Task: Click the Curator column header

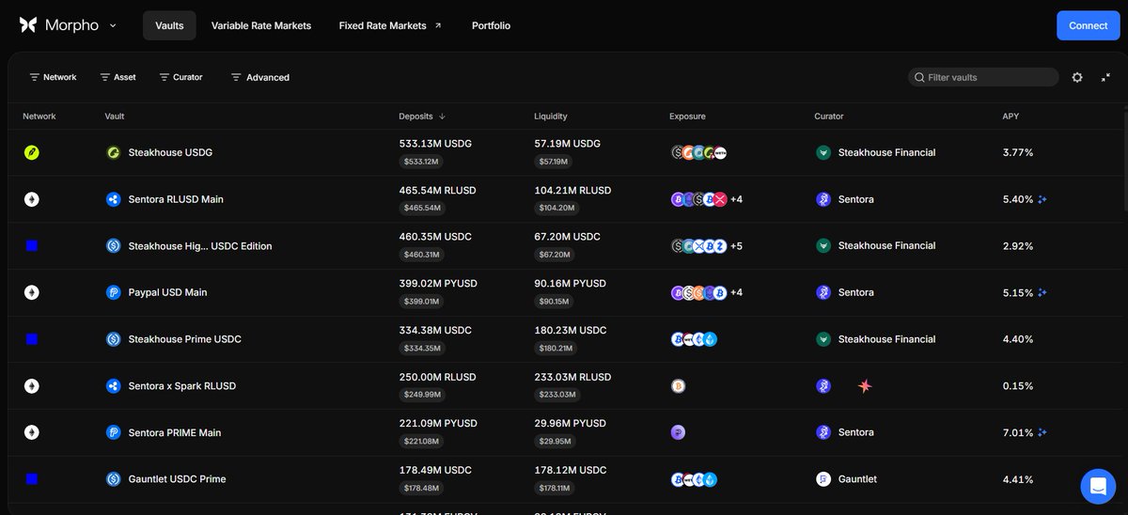Action: (829, 117)
